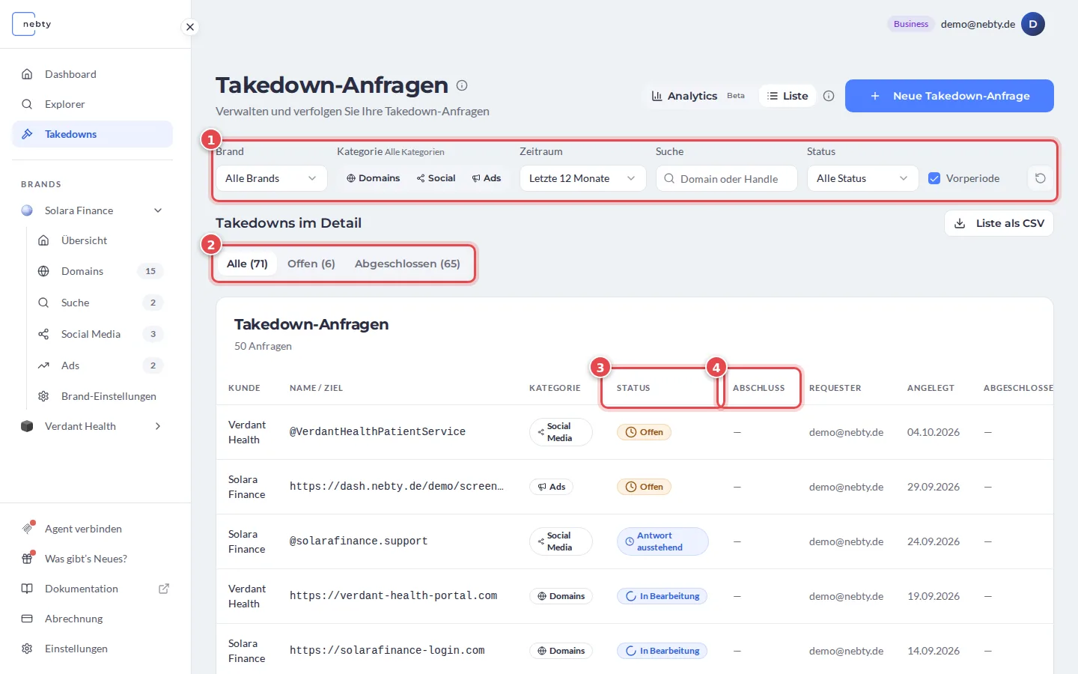
Task: Click the info icon beside Liste
Action: point(829,96)
